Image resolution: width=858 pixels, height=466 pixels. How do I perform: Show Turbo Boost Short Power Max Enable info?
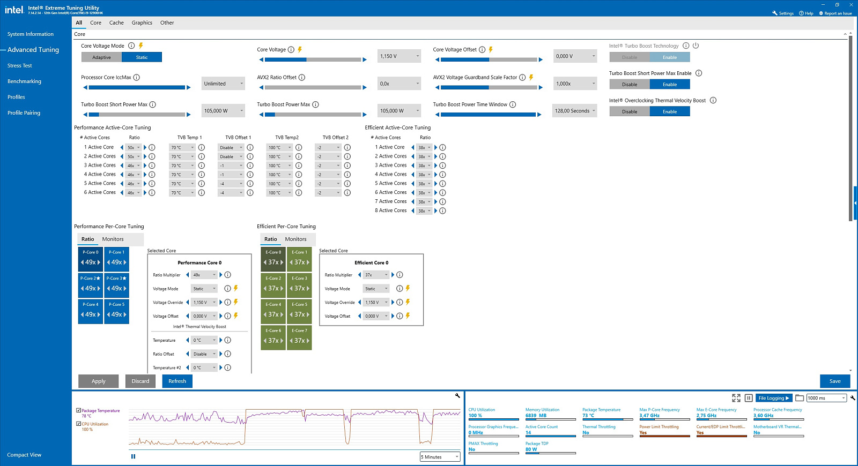699,73
